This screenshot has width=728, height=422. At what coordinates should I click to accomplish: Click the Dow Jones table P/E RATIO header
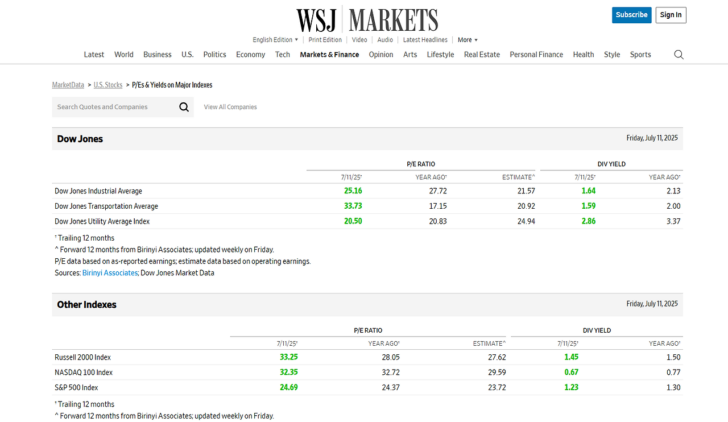pyautogui.click(x=421, y=164)
